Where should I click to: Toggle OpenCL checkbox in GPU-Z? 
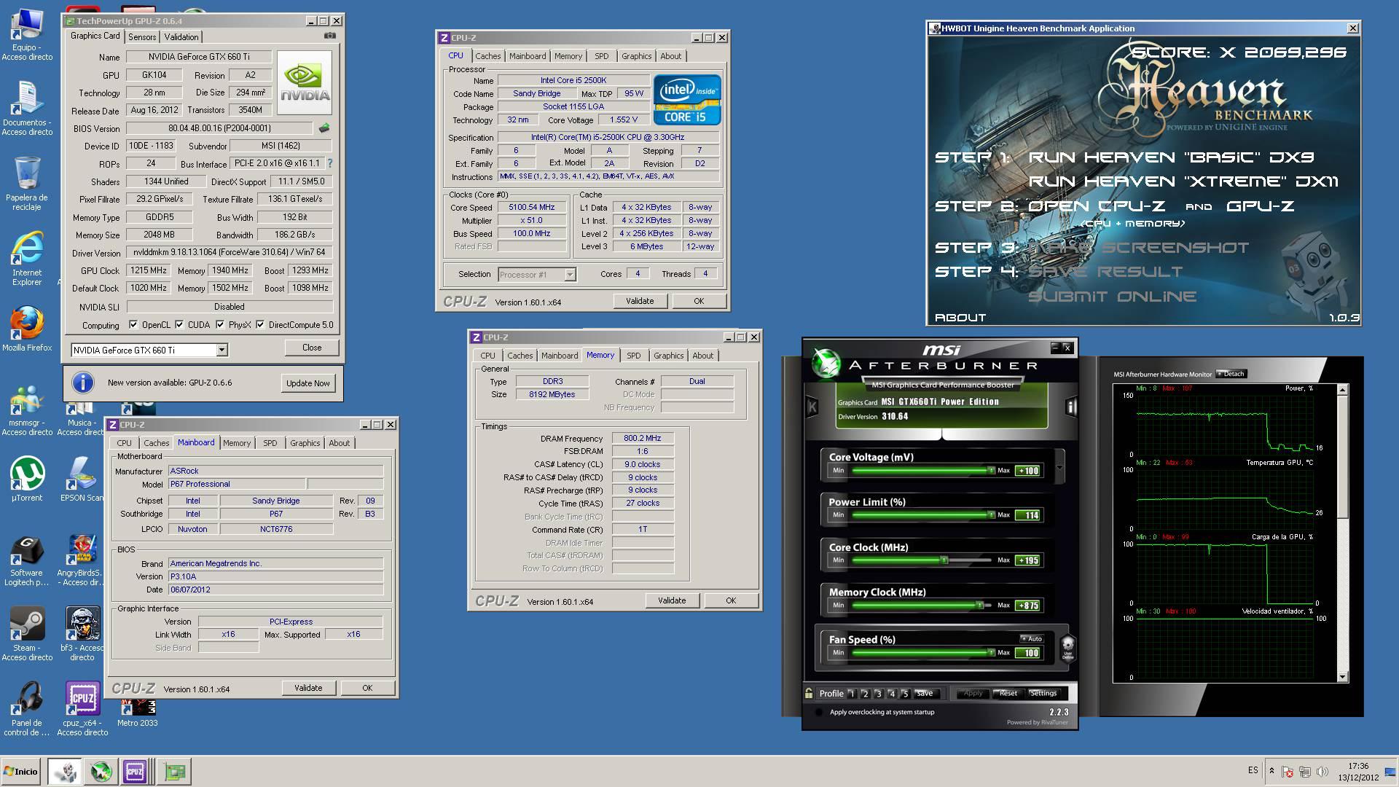pos(133,325)
